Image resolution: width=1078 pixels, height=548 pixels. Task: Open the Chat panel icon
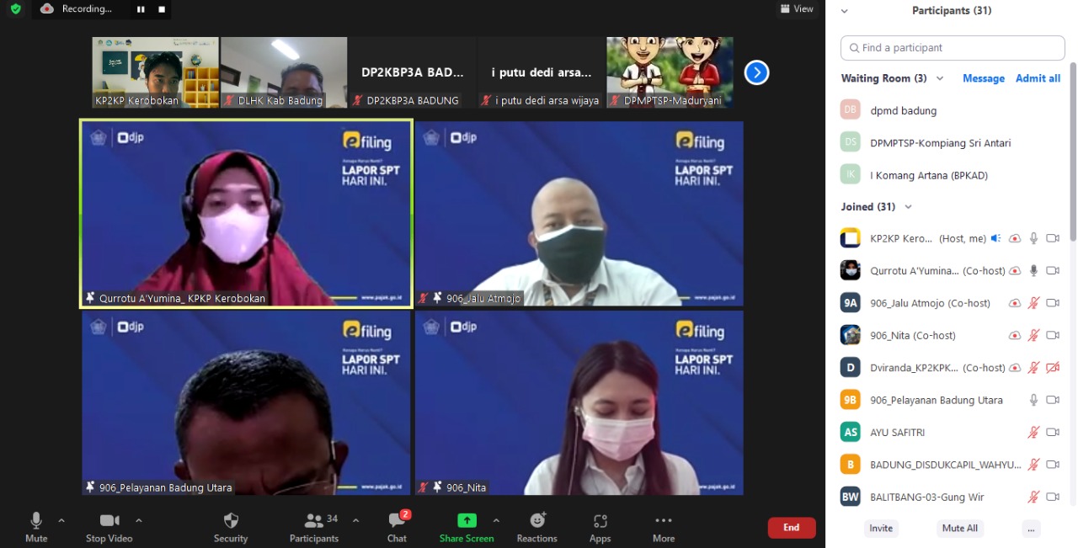397,521
